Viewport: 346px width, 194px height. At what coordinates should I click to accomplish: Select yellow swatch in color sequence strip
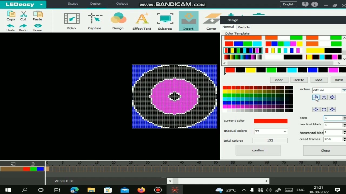[251, 70]
